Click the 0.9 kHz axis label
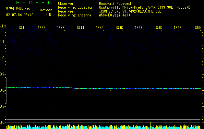204x129 pixels. click(x=2, y=74)
